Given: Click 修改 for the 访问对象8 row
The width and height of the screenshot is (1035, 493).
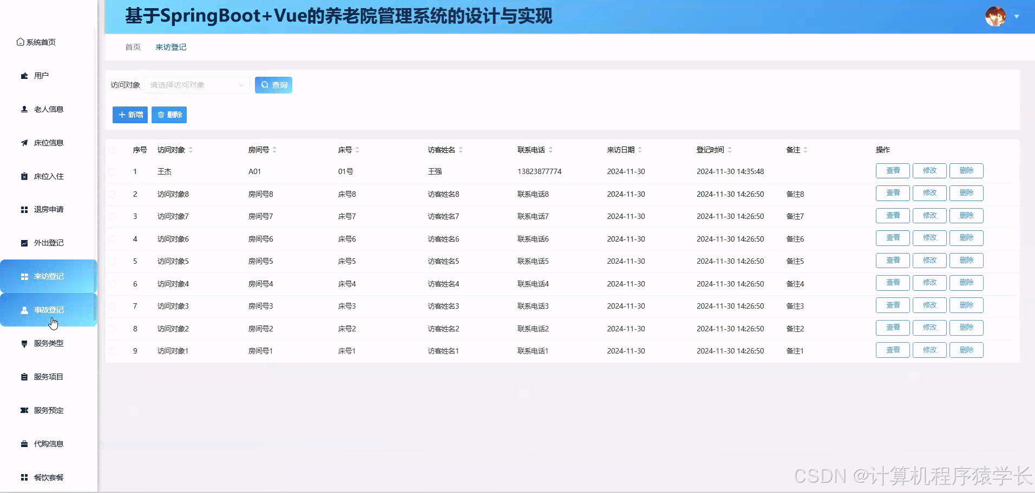Looking at the screenshot, I should point(929,193).
